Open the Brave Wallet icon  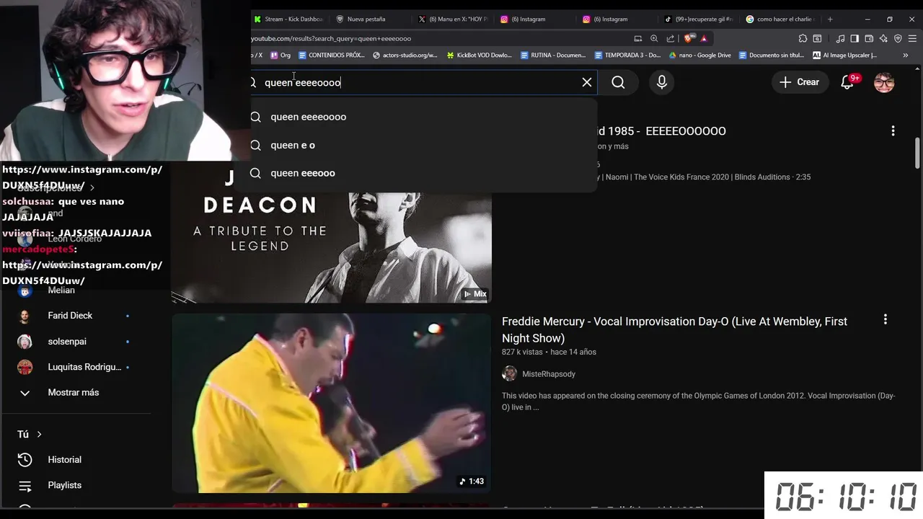[869, 38]
